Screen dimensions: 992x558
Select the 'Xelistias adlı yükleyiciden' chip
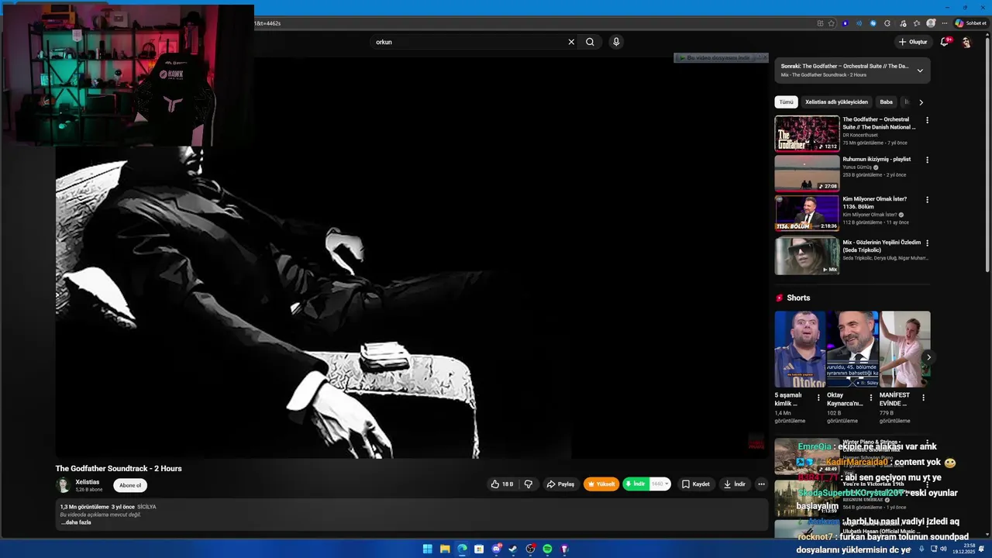coord(836,102)
